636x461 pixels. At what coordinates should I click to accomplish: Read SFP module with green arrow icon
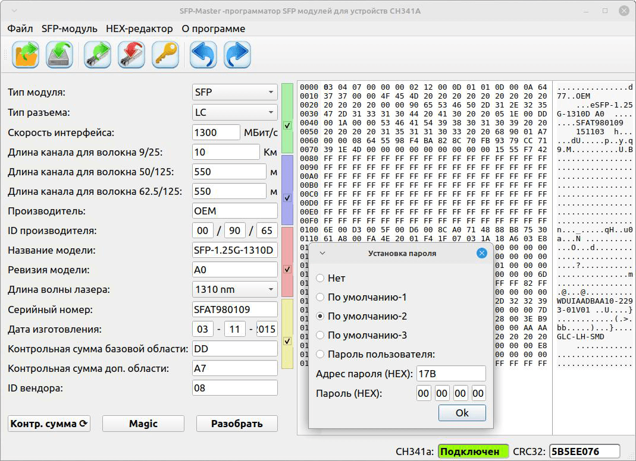[96, 54]
